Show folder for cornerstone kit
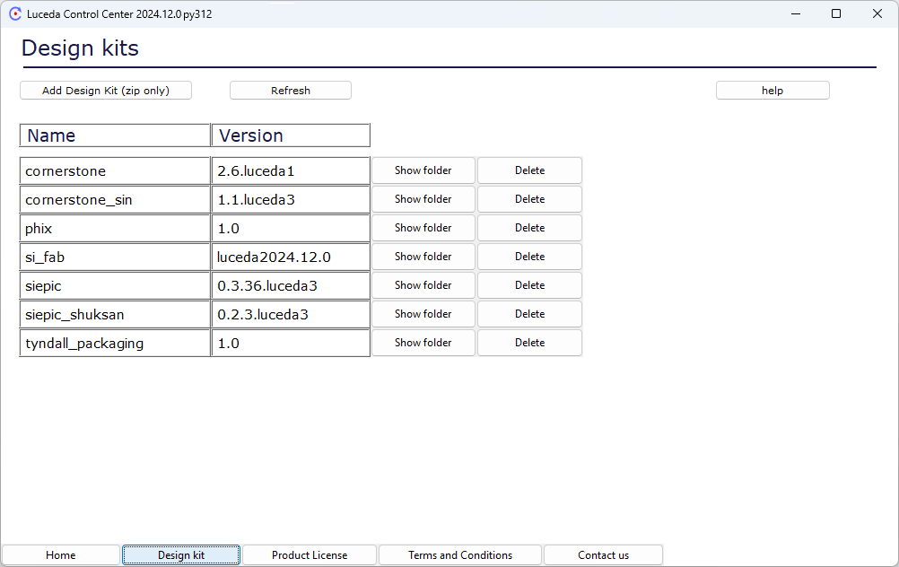 click(x=423, y=170)
